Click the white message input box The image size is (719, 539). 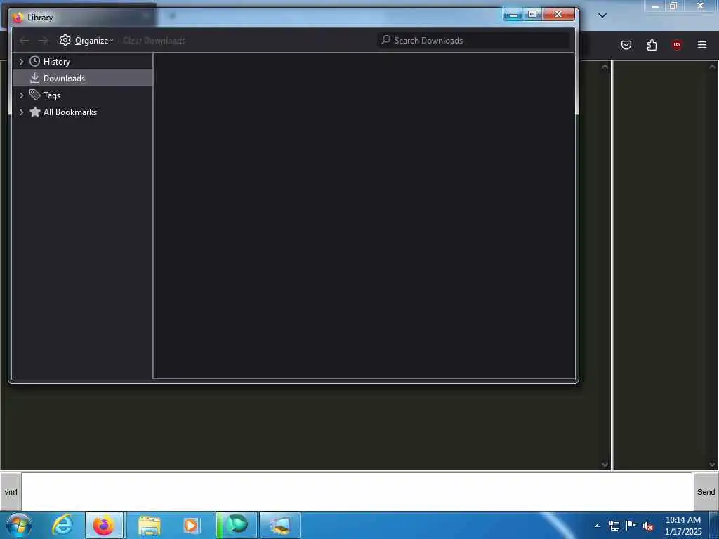(357, 492)
